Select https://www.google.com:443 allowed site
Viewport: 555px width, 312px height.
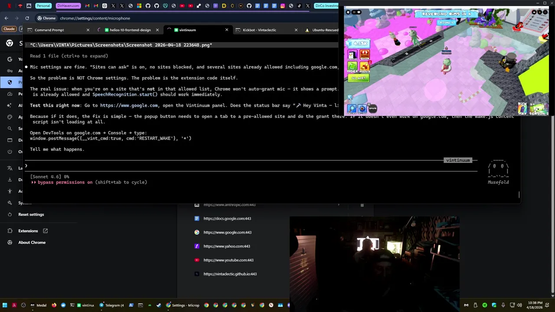(x=227, y=232)
